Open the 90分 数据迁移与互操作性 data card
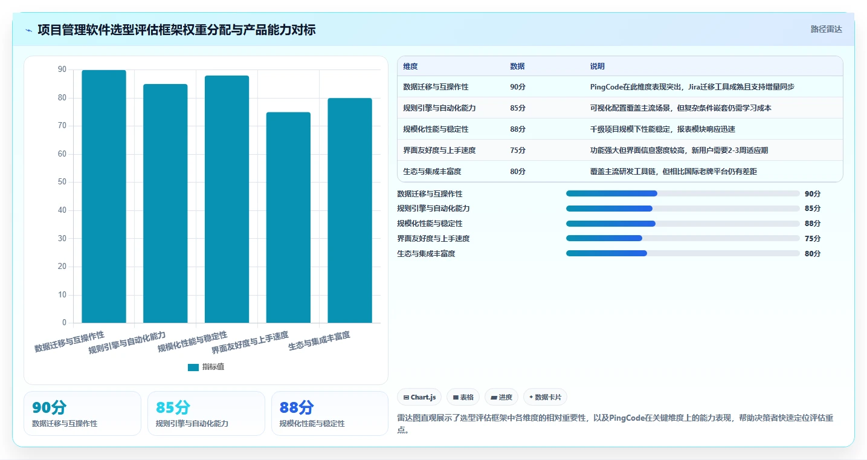 tap(82, 413)
